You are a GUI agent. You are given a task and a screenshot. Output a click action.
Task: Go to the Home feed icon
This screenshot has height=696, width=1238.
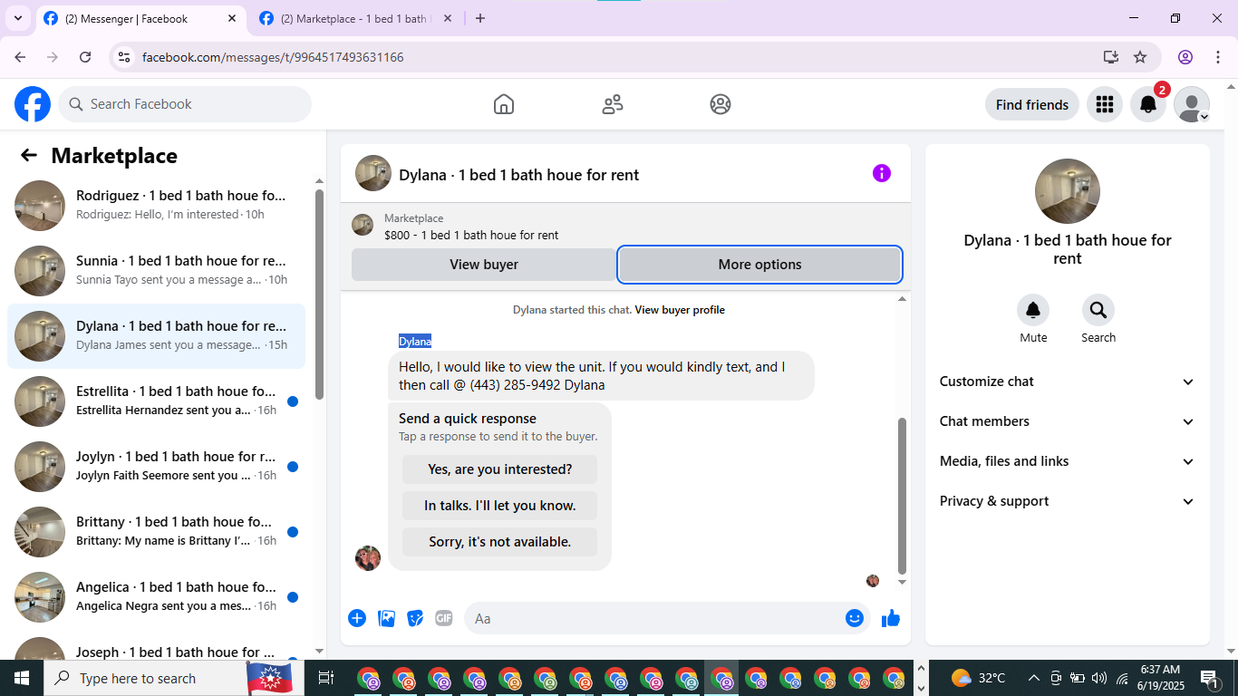504,104
